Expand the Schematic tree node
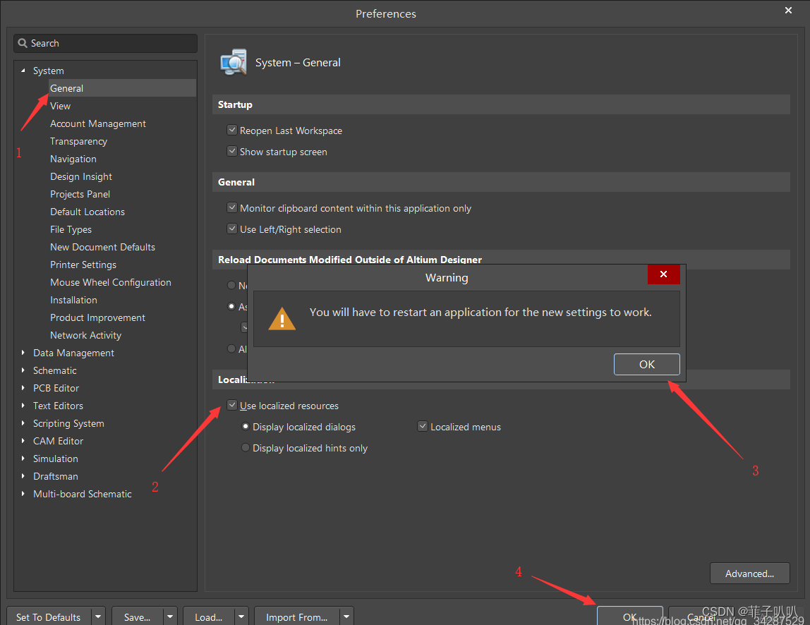 click(23, 370)
